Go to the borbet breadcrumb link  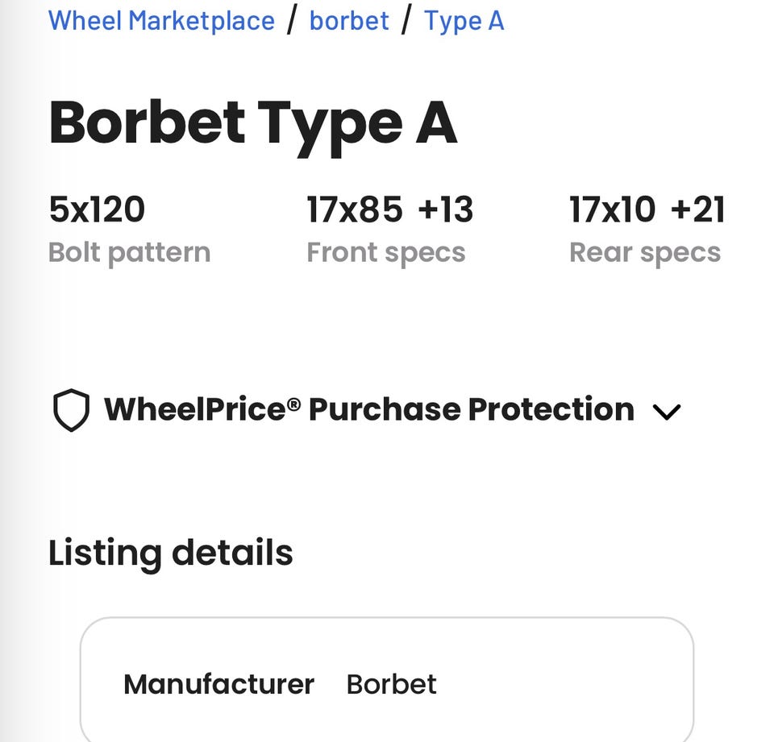click(x=349, y=20)
